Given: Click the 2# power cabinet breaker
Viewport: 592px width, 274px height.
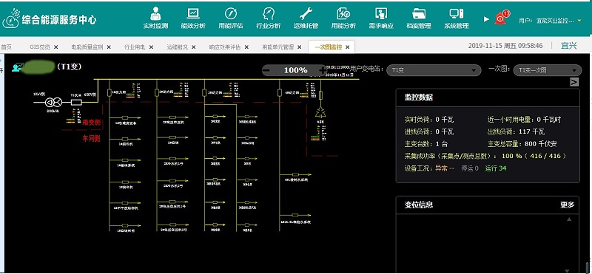Looking at the screenshot, I should (x=157, y=93).
